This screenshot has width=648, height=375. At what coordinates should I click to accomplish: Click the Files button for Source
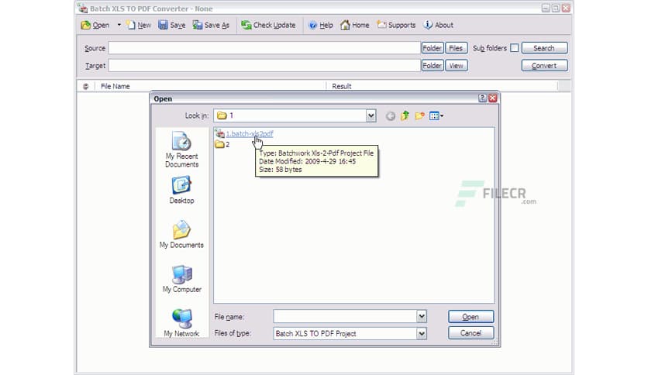pos(457,48)
